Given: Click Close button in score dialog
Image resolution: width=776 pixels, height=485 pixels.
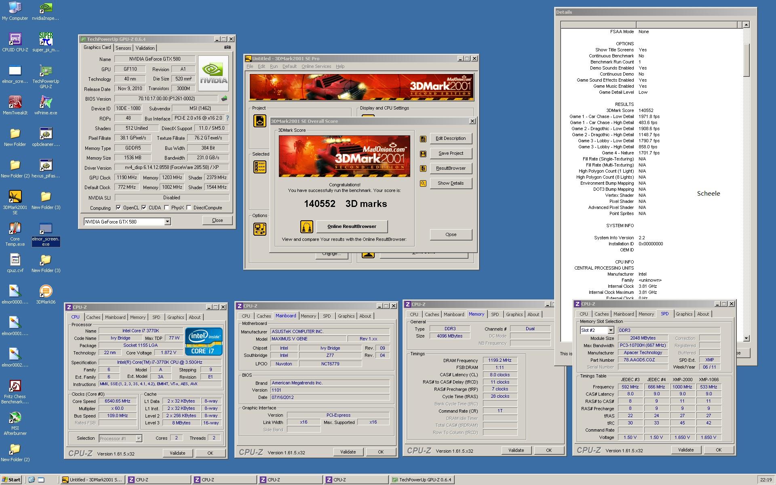Looking at the screenshot, I should (x=451, y=234).
